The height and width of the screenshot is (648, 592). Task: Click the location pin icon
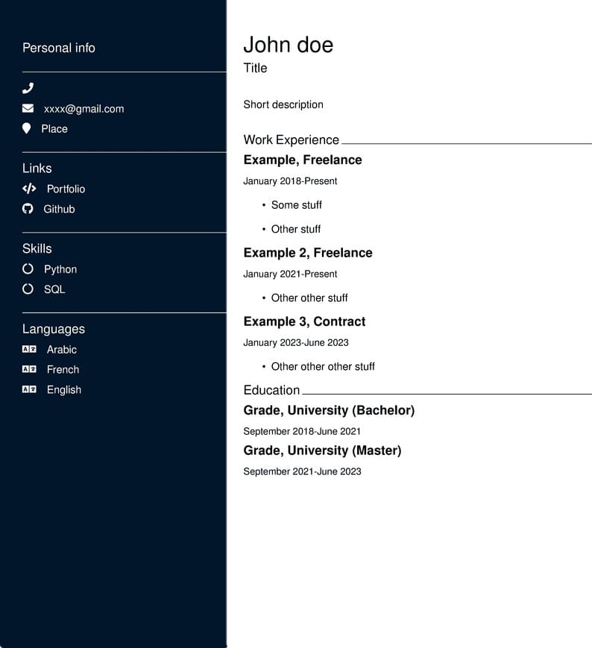click(27, 128)
